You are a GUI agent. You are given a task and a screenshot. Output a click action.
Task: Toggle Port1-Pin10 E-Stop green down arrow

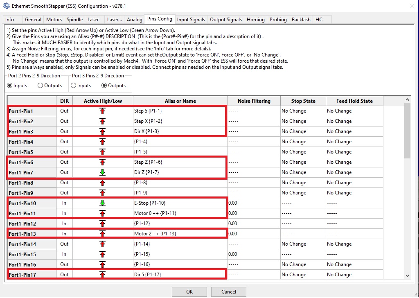[x=102, y=203]
